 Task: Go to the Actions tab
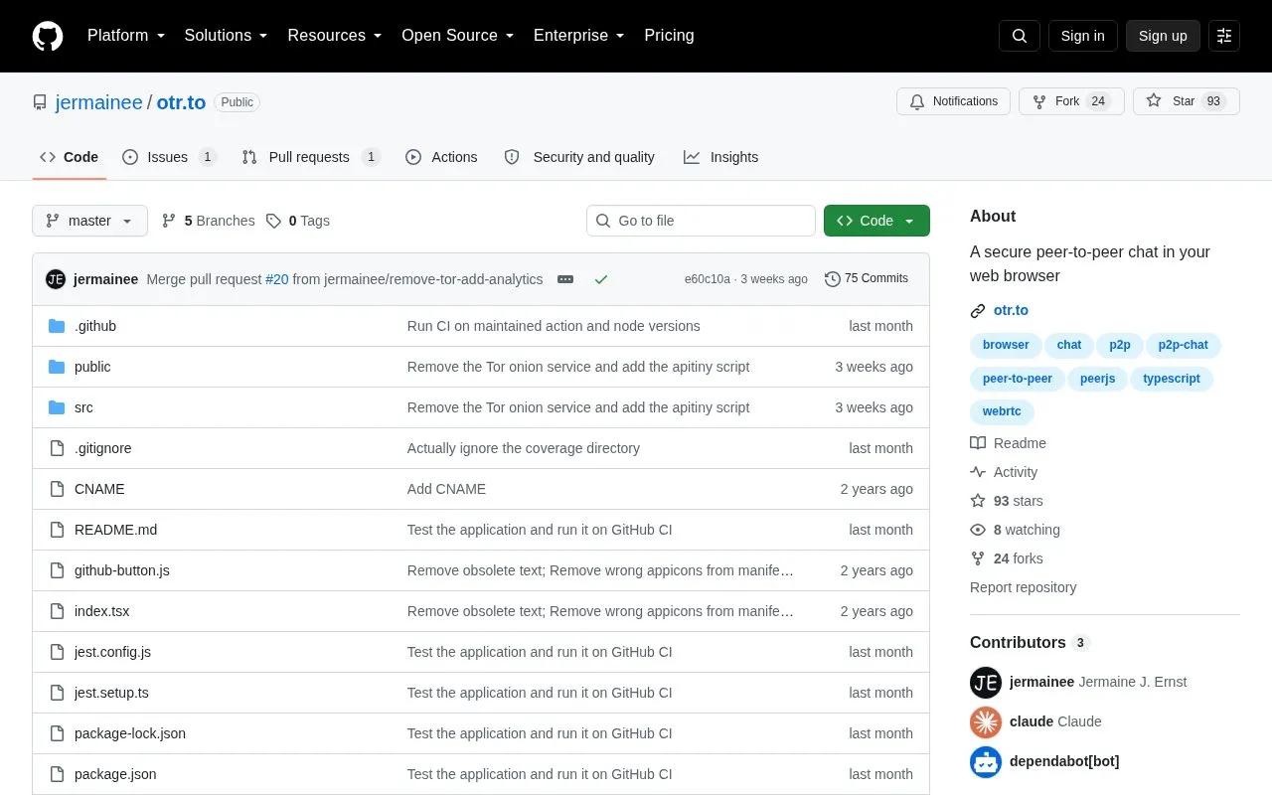point(442,157)
